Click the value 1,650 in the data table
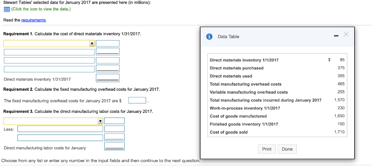This screenshot has width=372, height=166. [x=339, y=116]
